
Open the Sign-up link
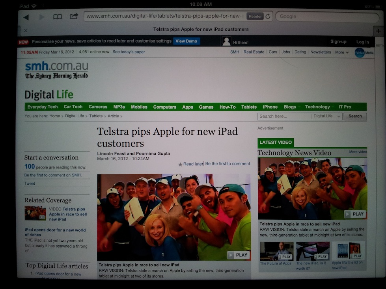[x=338, y=41]
